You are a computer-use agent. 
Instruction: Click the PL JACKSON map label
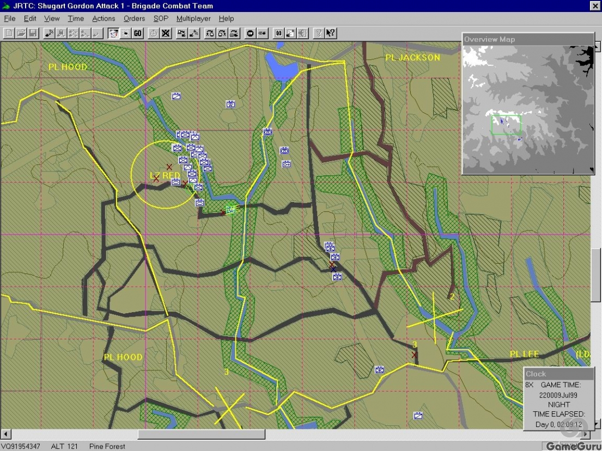[413, 58]
